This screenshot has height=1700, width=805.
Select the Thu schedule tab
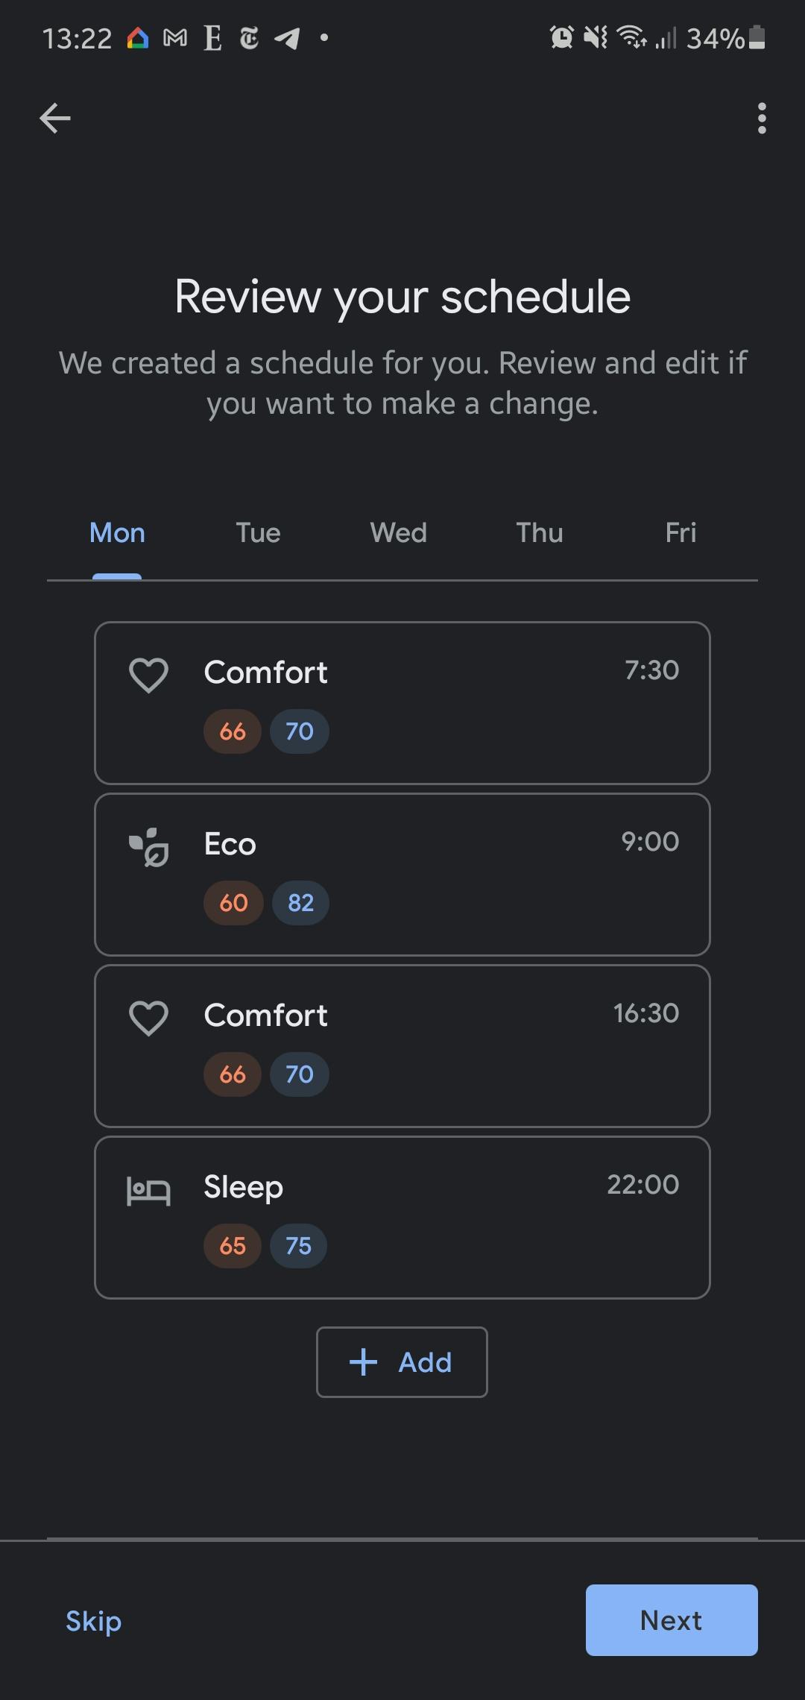pos(540,533)
